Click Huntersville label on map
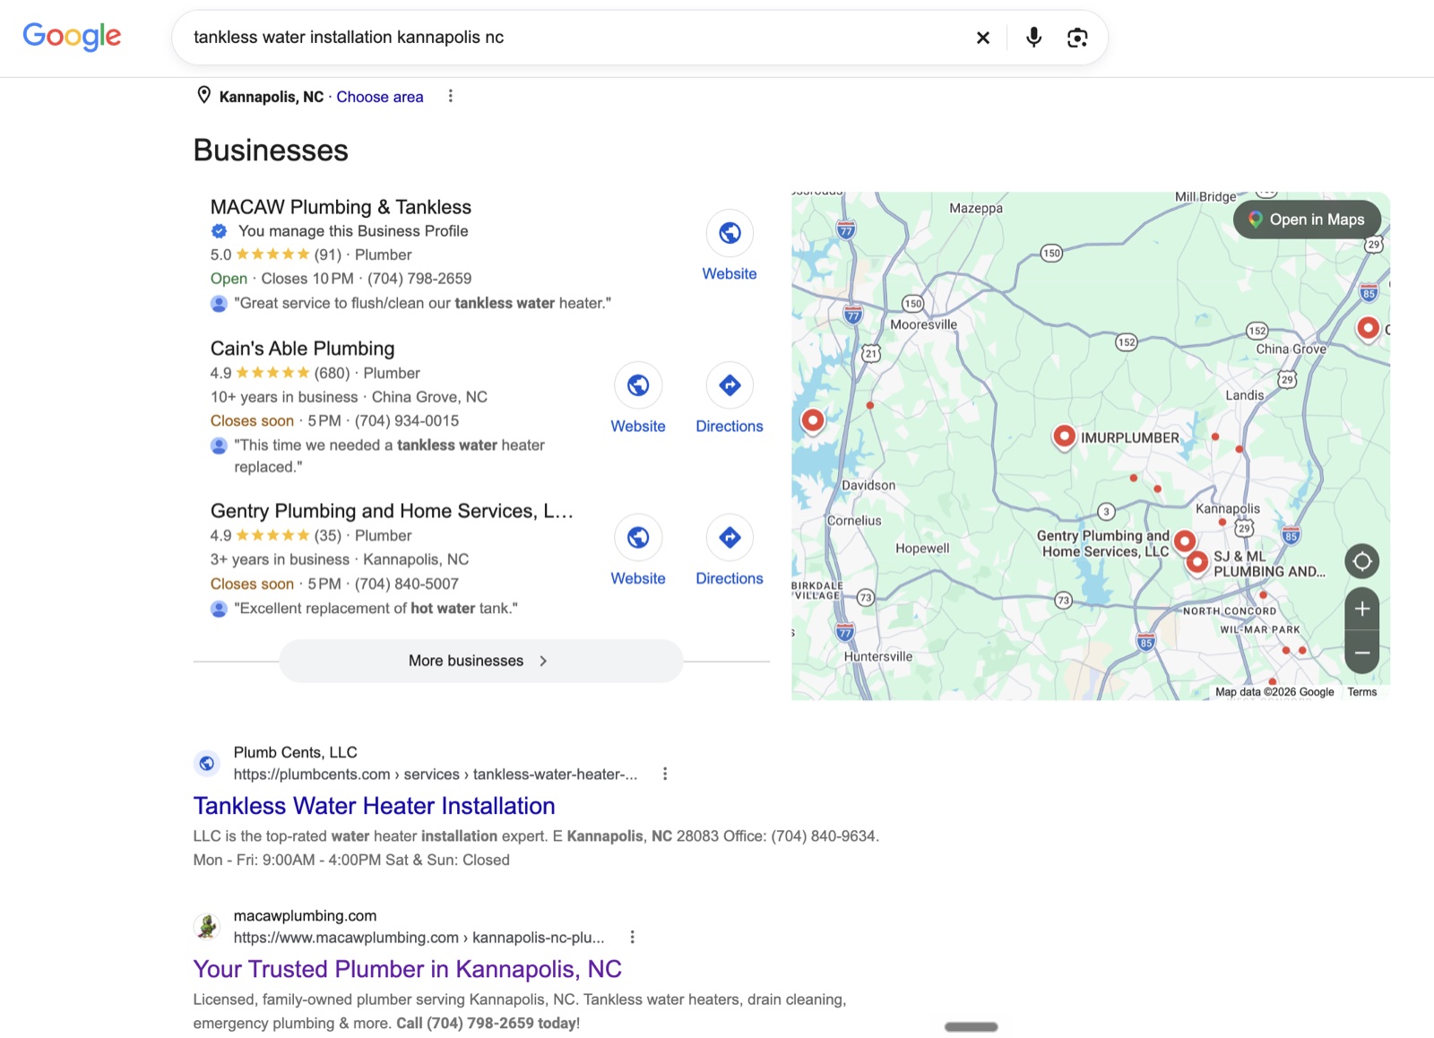The image size is (1434, 1038). click(878, 656)
